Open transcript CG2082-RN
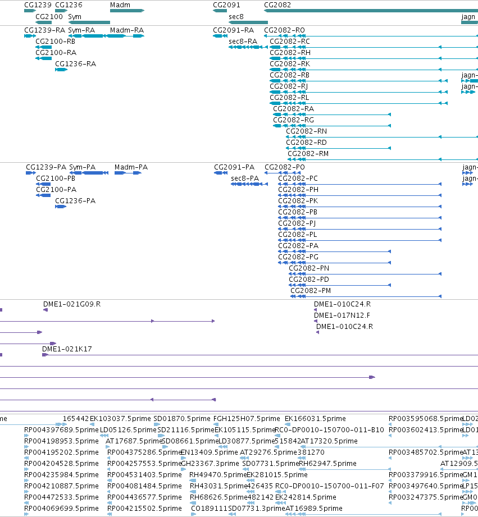 [307, 131]
